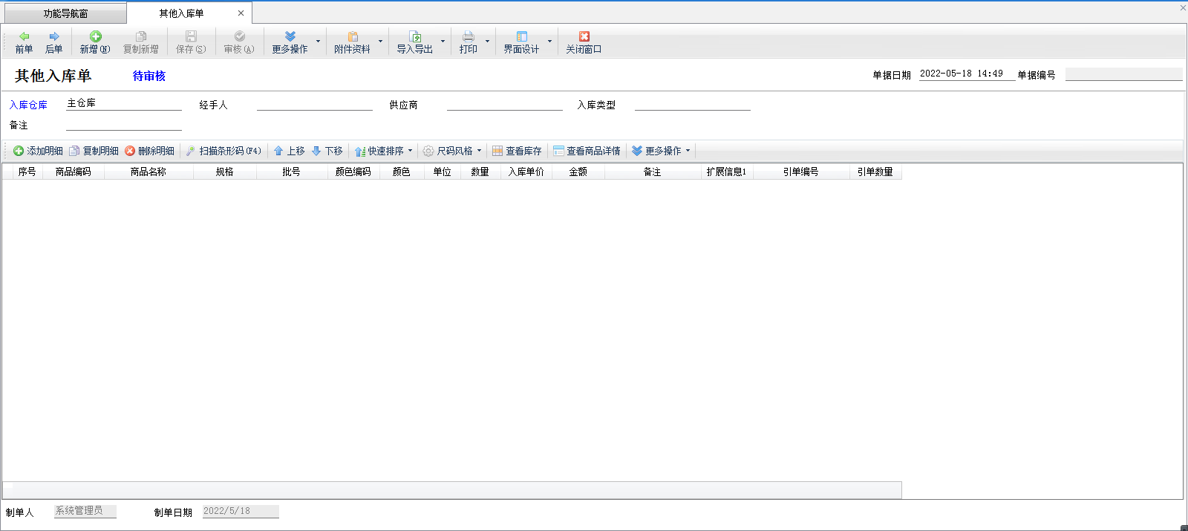Delete selected row with 删除明细
1188x531 pixels.
tap(149, 151)
